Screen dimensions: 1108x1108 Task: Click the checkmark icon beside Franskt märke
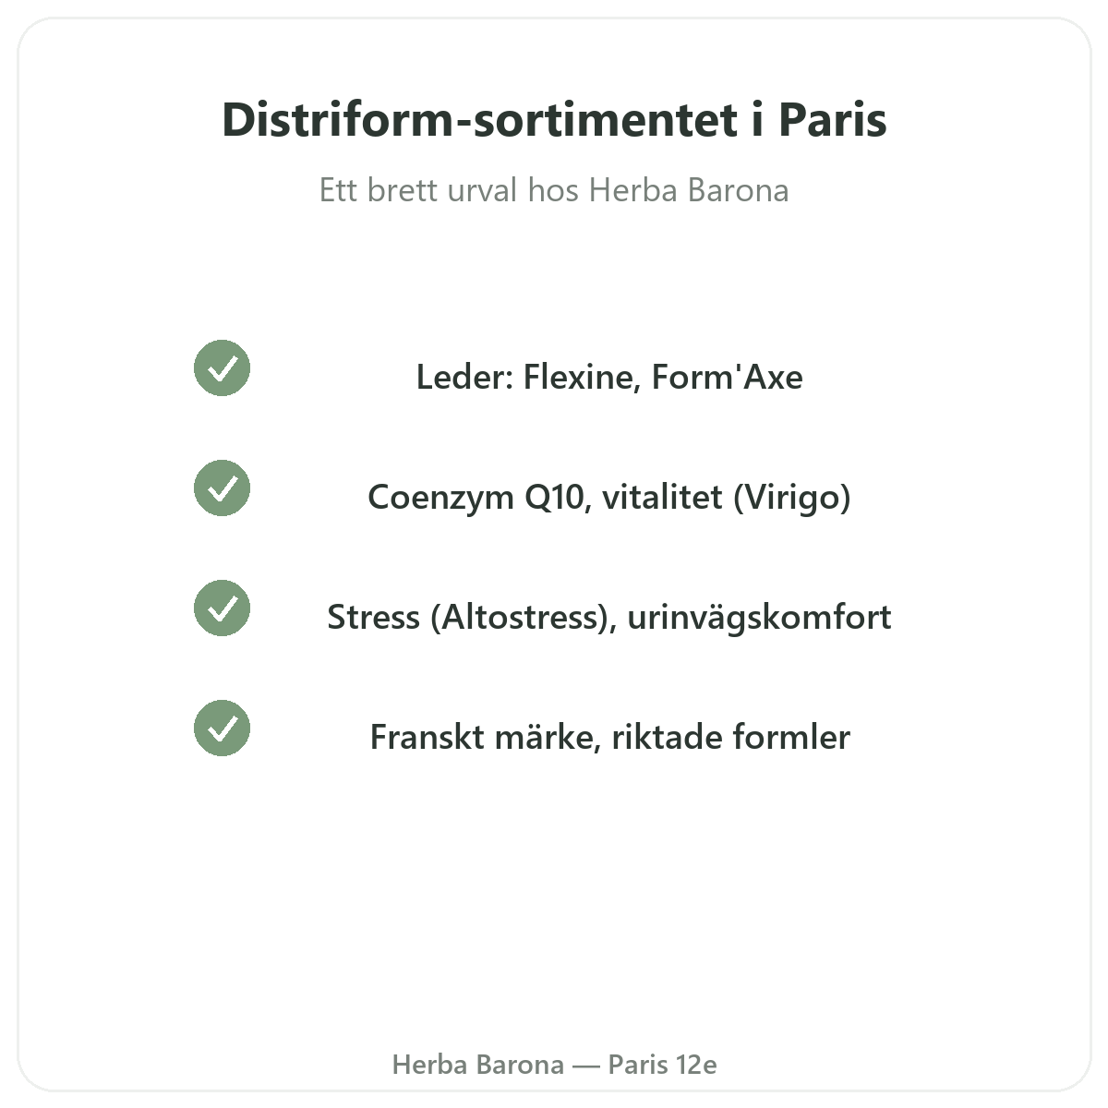222,729
